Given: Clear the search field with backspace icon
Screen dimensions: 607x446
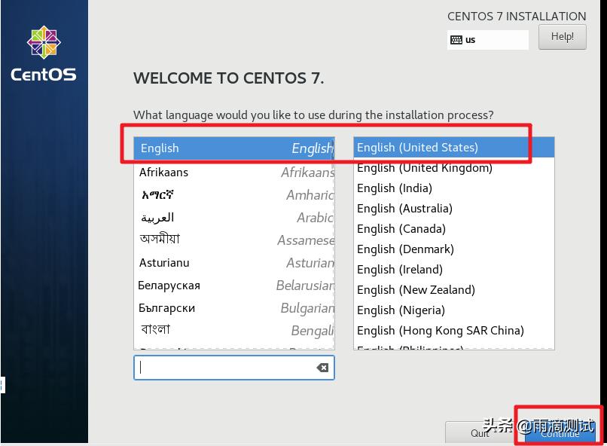Looking at the screenshot, I should pyautogui.click(x=322, y=368).
